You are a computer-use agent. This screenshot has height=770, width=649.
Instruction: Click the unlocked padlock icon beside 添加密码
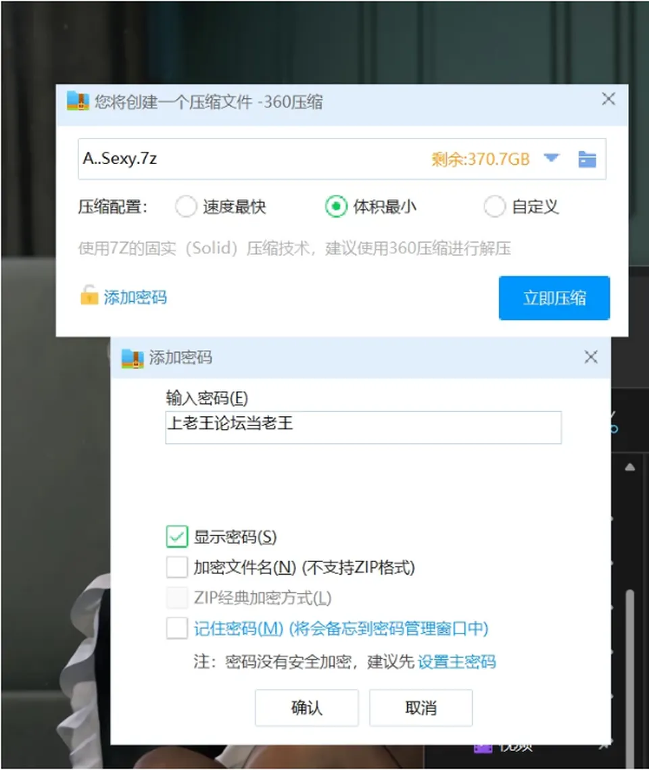click(x=89, y=295)
